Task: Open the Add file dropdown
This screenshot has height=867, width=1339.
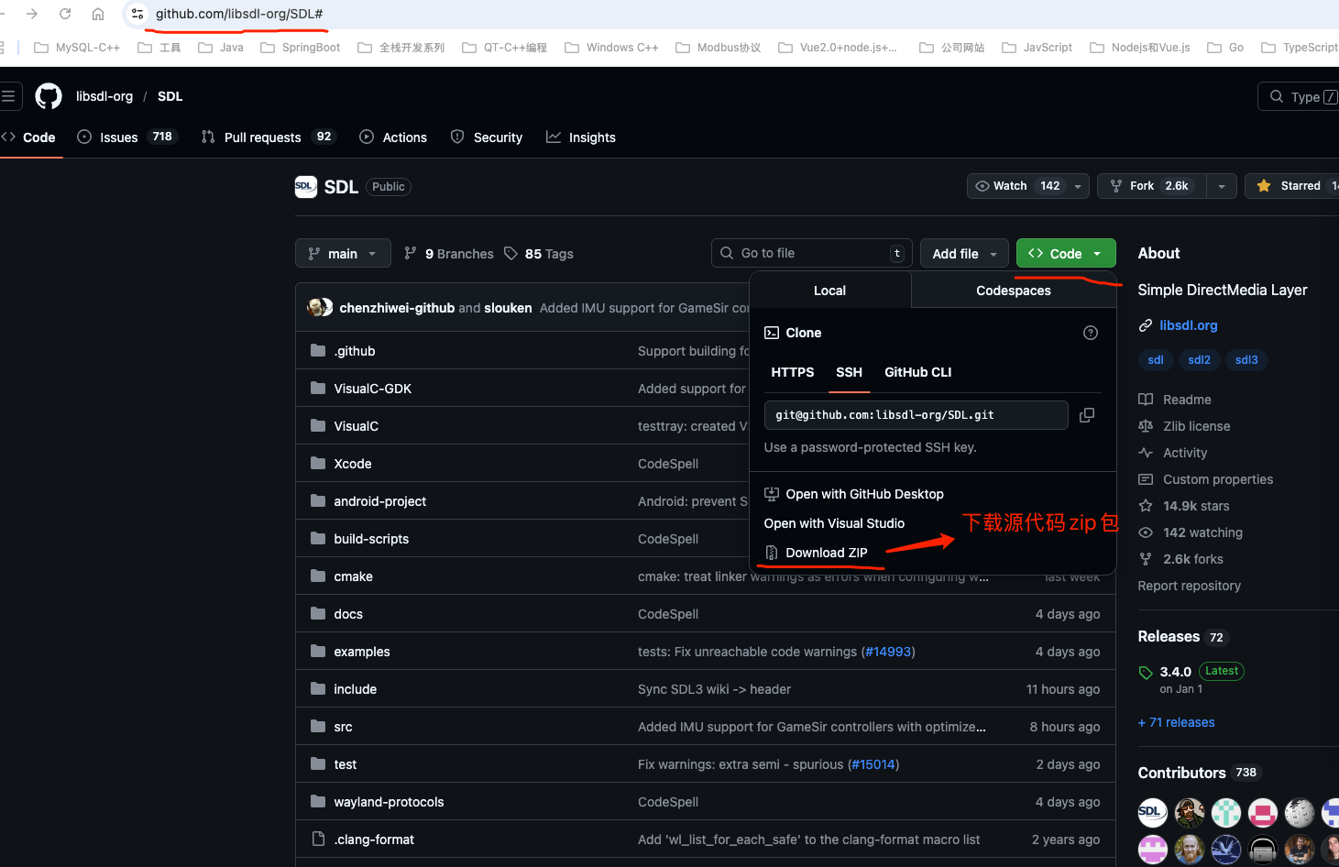Action: point(964,254)
